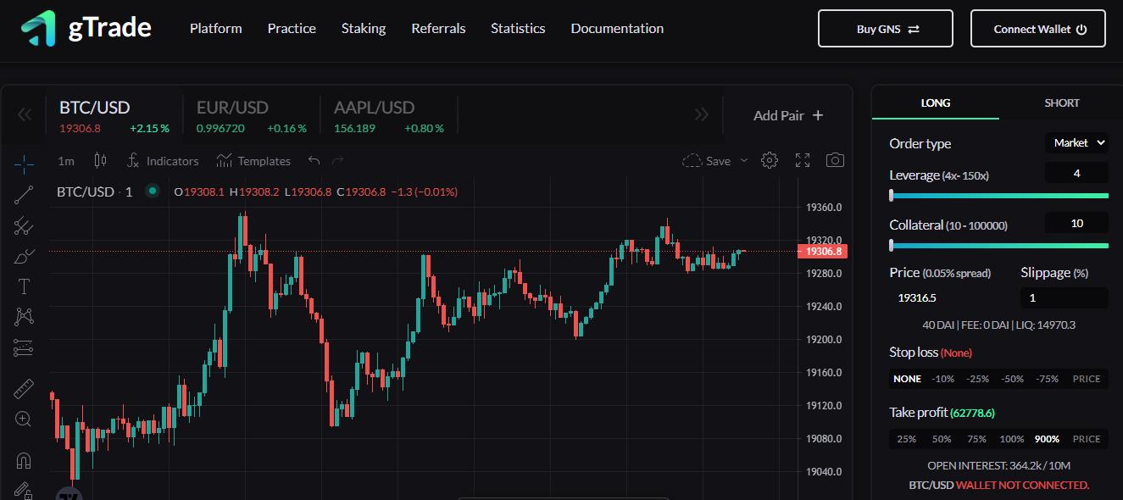Select 900% take profit option

tap(1047, 439)
